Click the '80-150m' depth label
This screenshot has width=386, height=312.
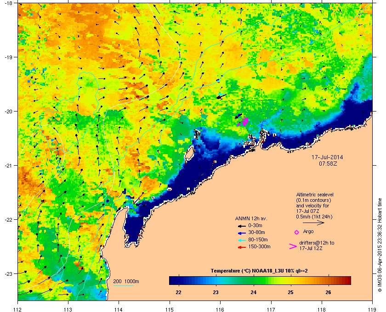(x=258, y=240)
